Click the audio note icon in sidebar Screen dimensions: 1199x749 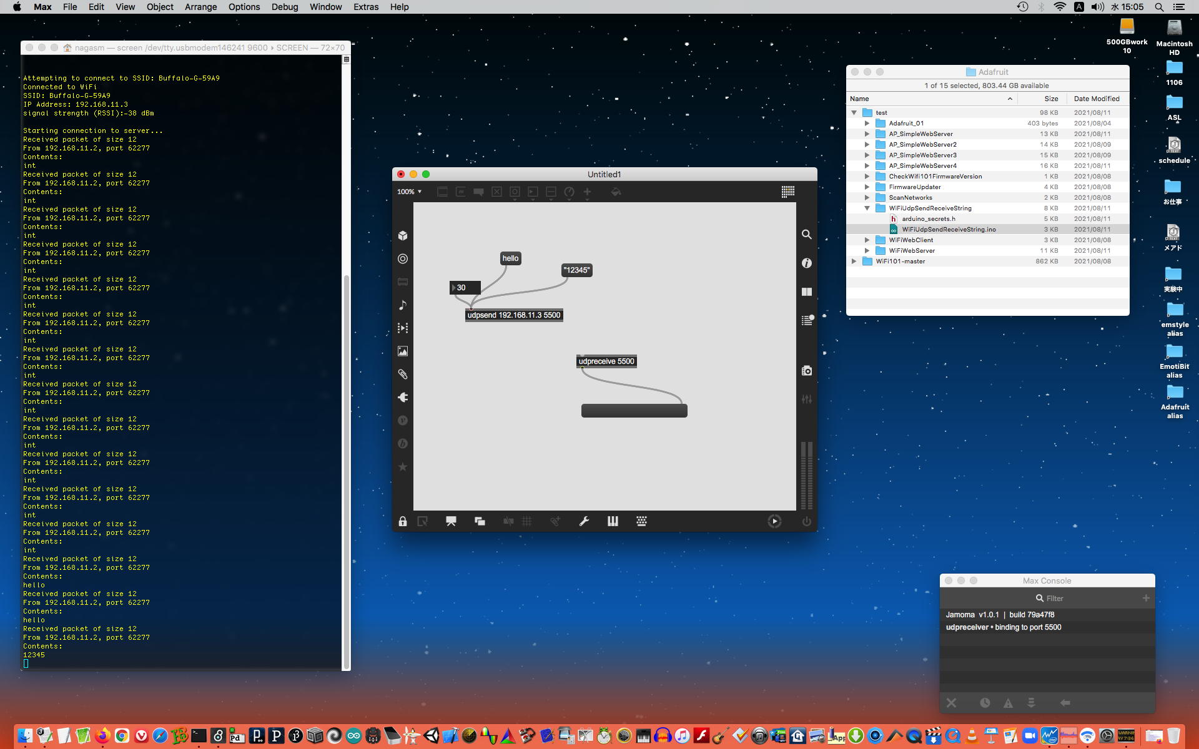point(403,305)
